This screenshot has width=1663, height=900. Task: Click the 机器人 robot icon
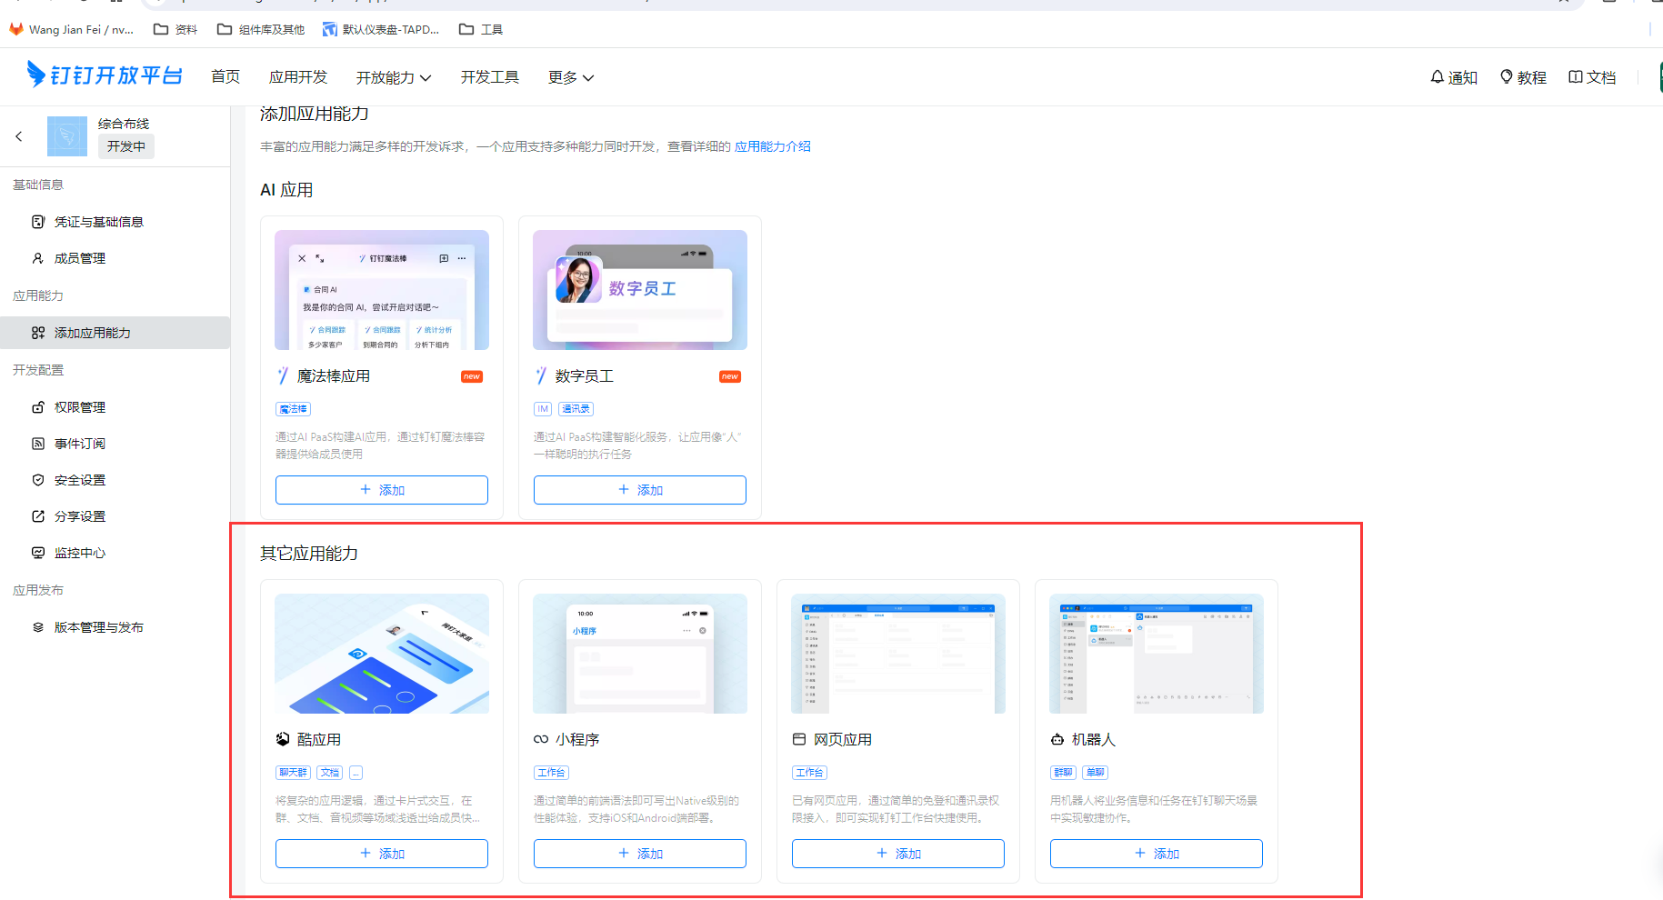coord(1057,739)
